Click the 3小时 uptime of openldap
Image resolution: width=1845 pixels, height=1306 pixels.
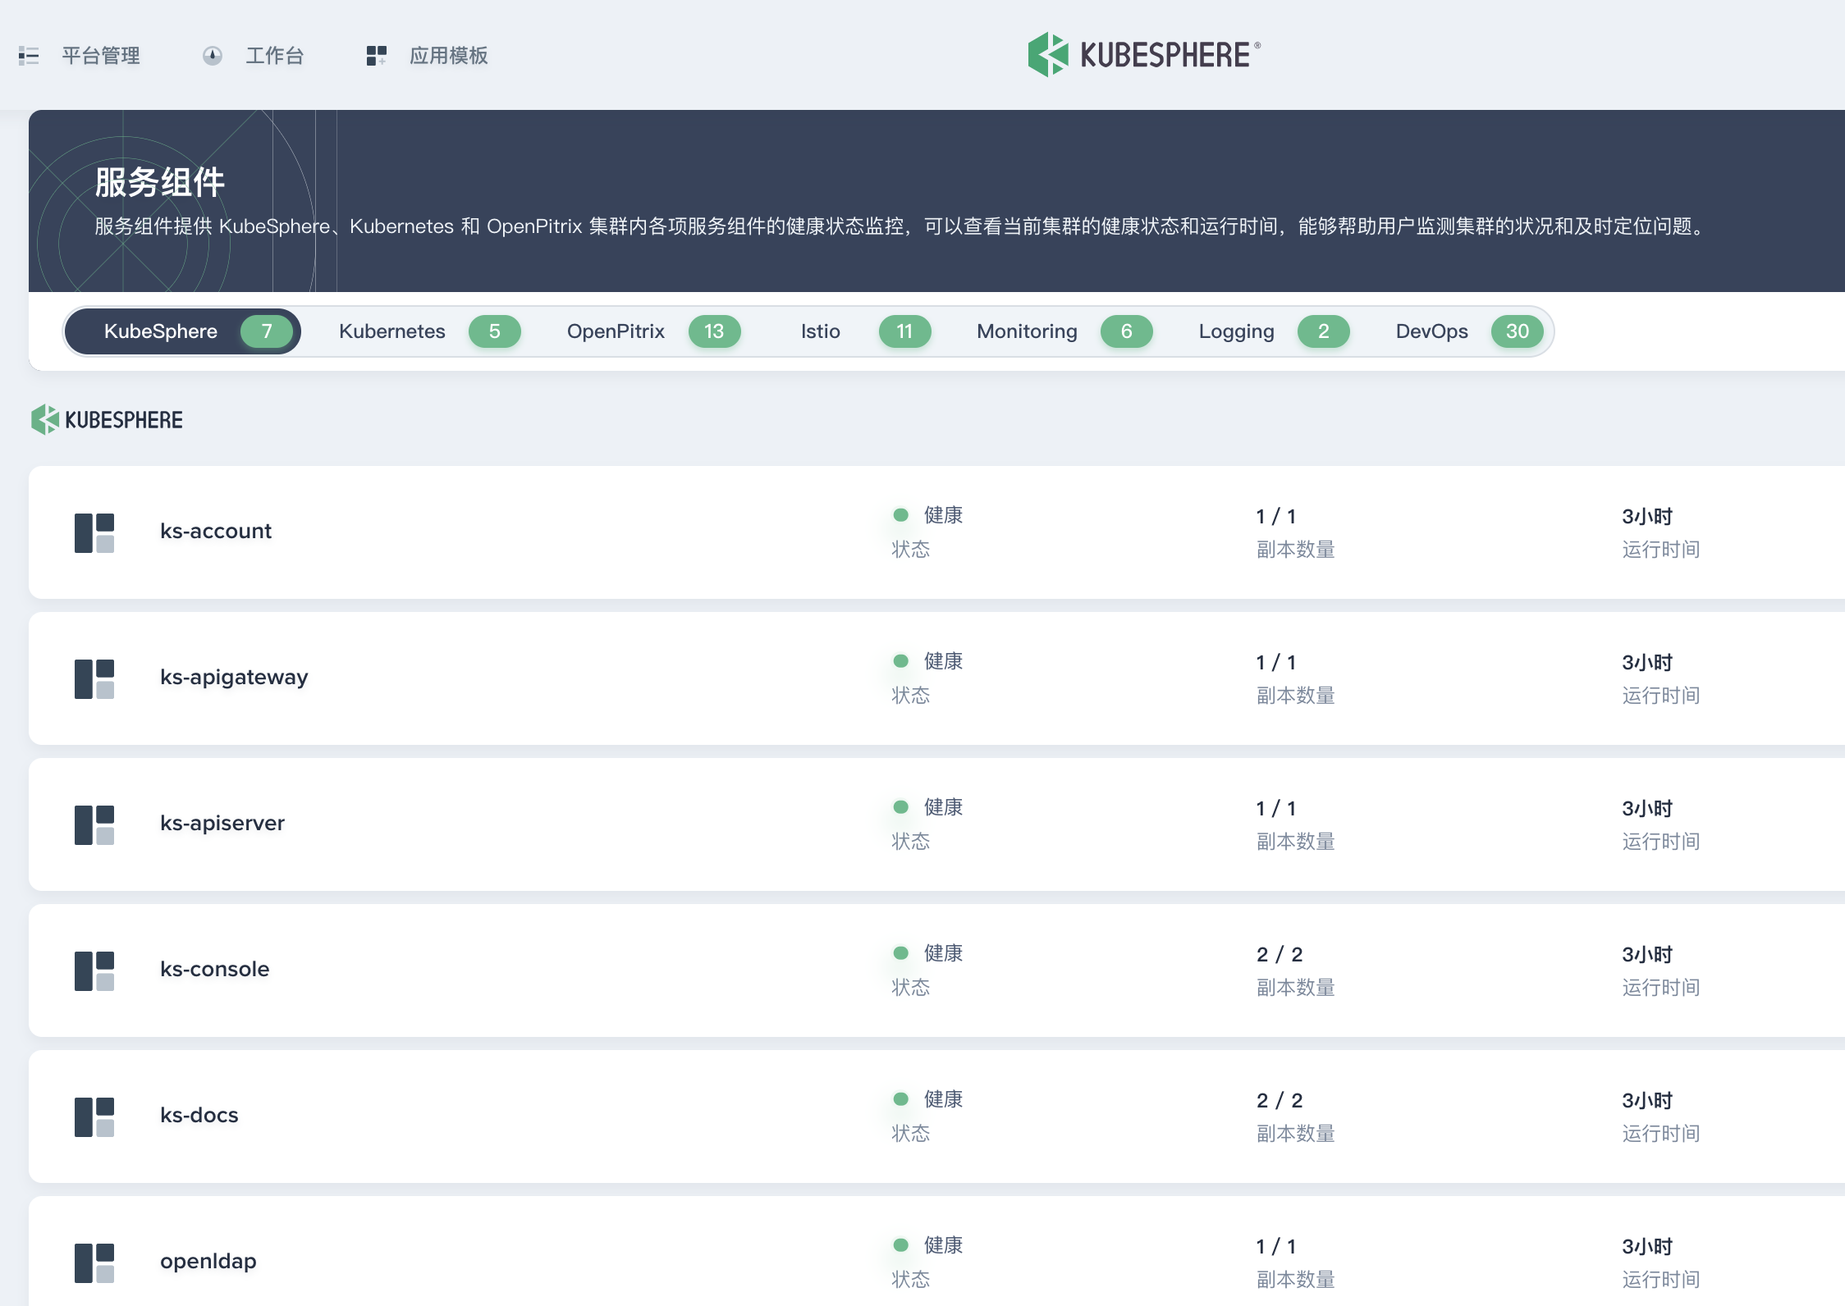(x=1647, y=1247)
